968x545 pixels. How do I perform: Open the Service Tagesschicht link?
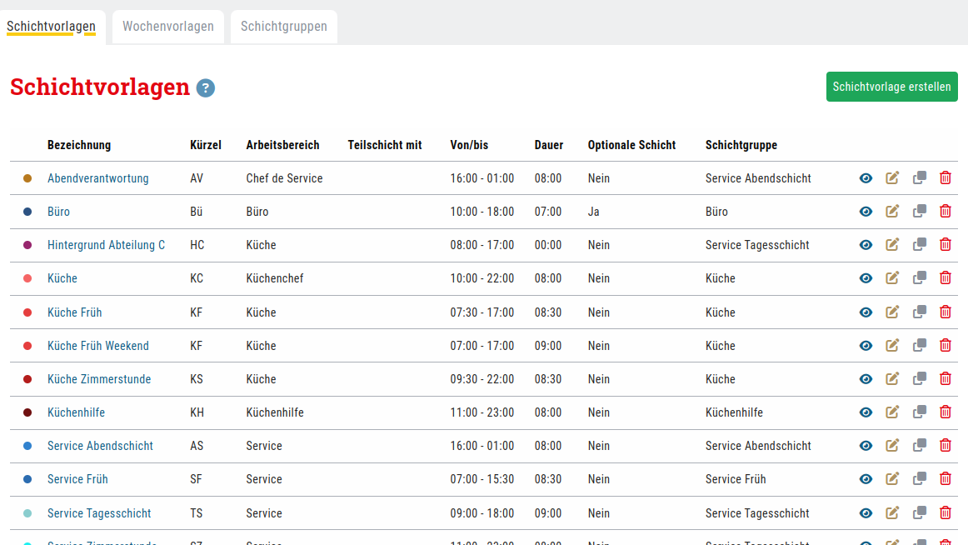tap(99, 513)
